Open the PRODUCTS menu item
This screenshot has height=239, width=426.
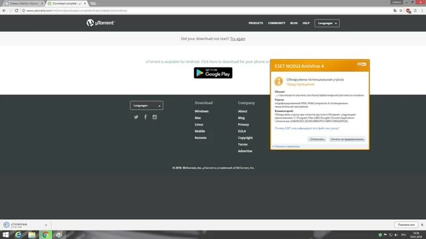tap(256, 23)
